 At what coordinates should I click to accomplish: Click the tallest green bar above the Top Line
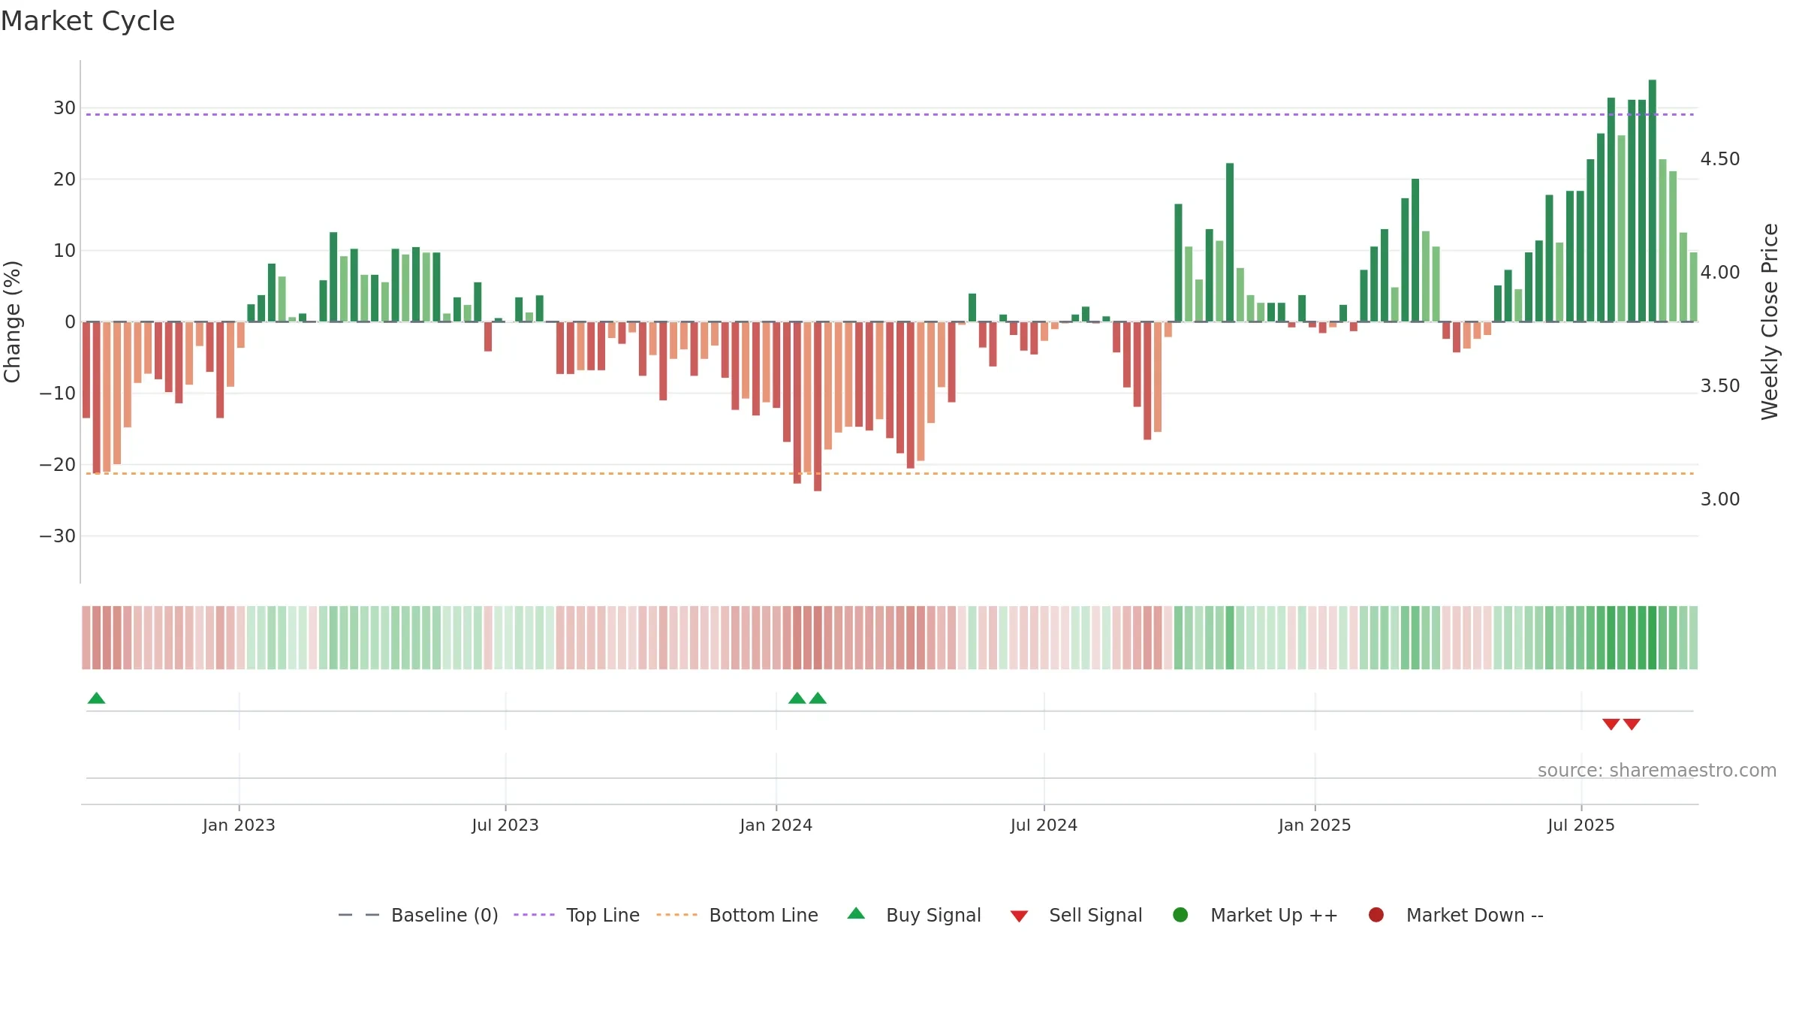pos(1652,201)
